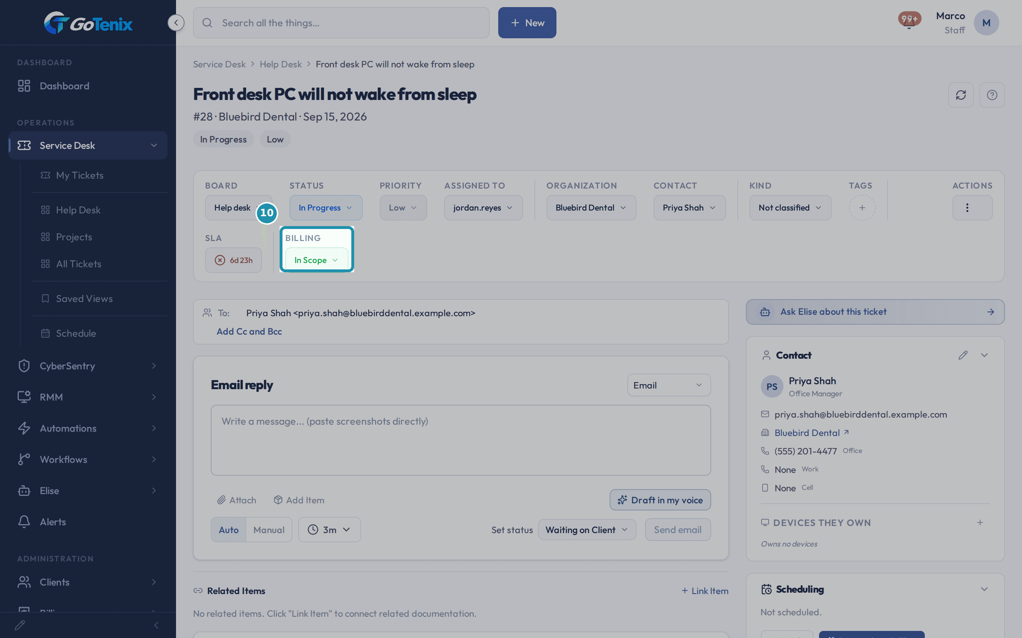Image resolution: width=1022 pixels, height=638 pixels.
Task: Add a tag with the plus circle
Action: coord(862,208)
